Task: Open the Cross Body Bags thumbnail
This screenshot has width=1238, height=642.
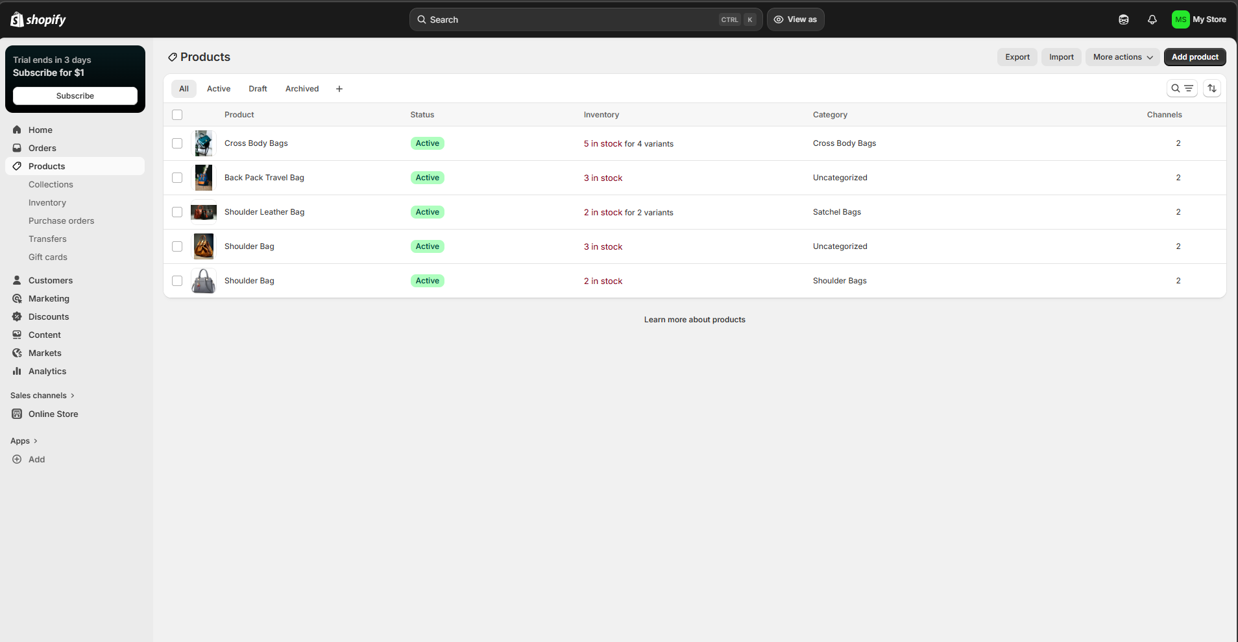Action: click(x=204, y=143)
